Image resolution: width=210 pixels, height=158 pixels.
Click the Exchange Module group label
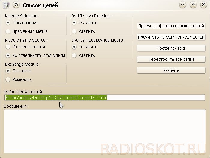tap(22, 64)
